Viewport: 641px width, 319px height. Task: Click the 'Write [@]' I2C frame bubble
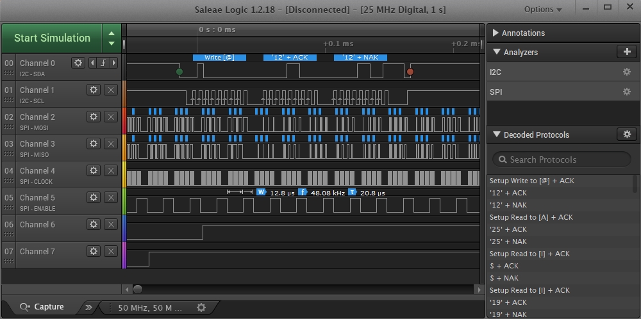(219, 58)
